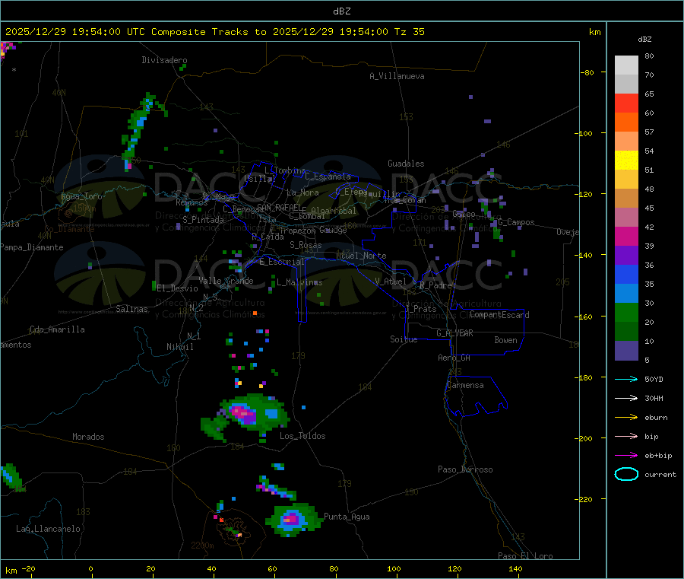Click the 'Pampa_Diamante' map label

click(x=32, y=247)
